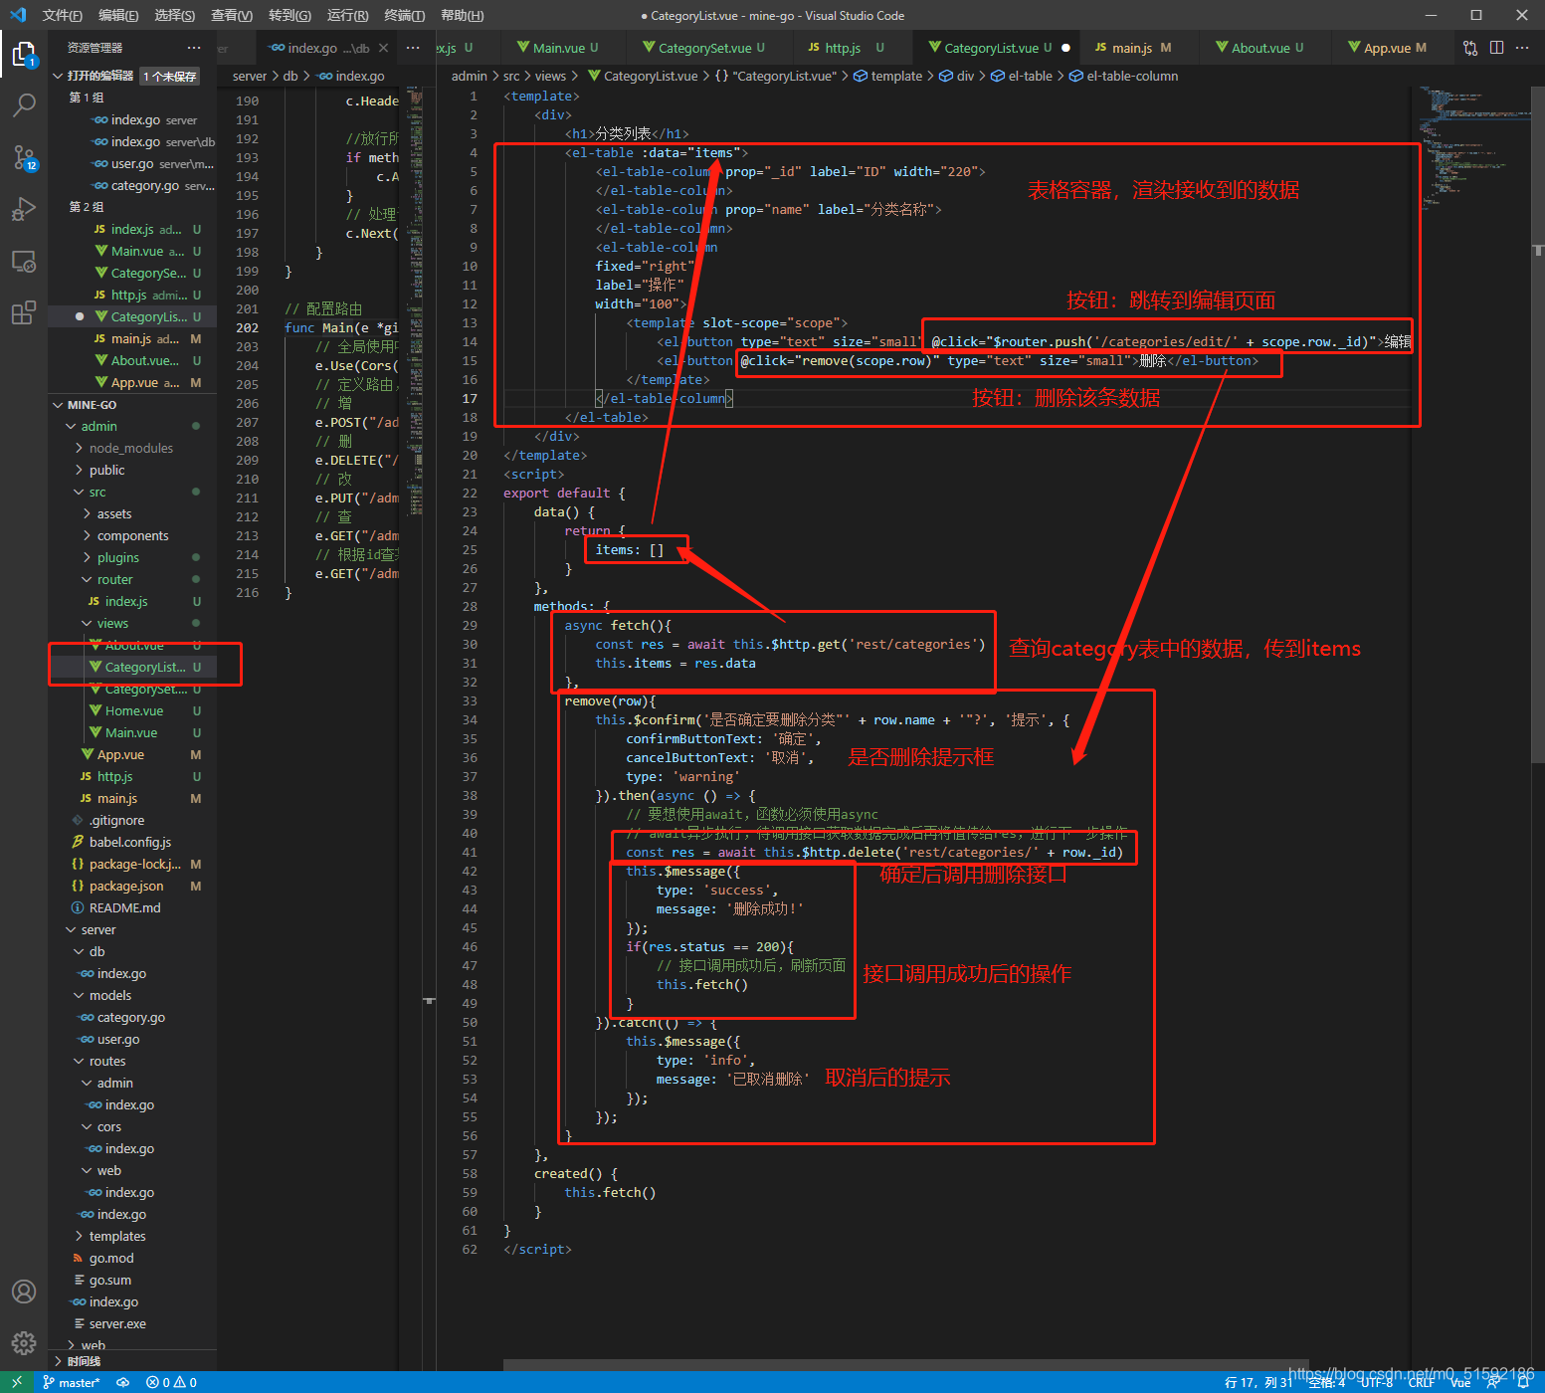Open README.md in the file tree
The image size is (1545, 1393).
click(124, 907)
